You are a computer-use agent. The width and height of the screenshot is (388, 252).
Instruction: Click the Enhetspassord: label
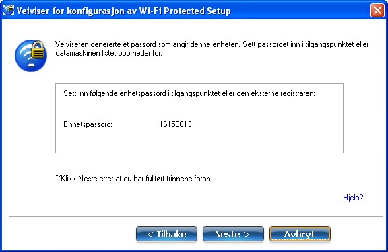(x=88, y=124)
